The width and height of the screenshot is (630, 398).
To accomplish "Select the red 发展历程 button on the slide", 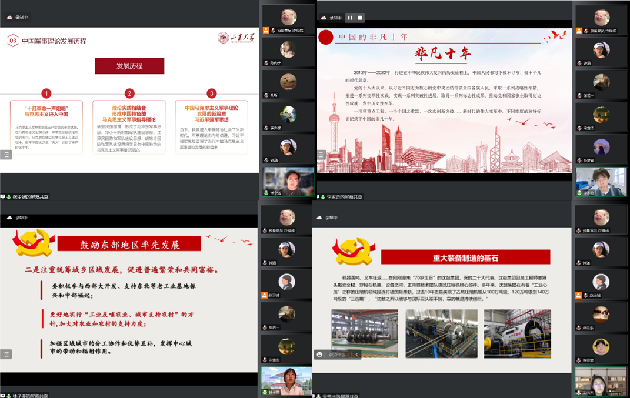I will point(129,66).
